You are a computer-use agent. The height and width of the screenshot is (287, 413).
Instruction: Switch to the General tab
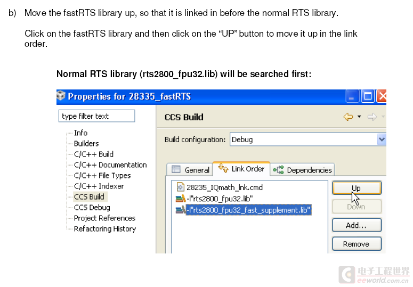coord(190,170)
